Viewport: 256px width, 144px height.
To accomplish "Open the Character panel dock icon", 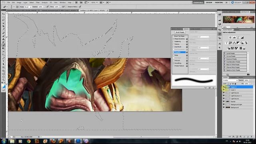I will tap(220, 44).
